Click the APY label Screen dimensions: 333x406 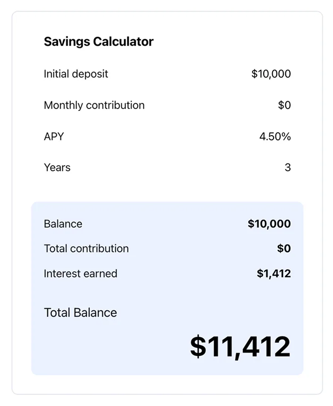53,136
